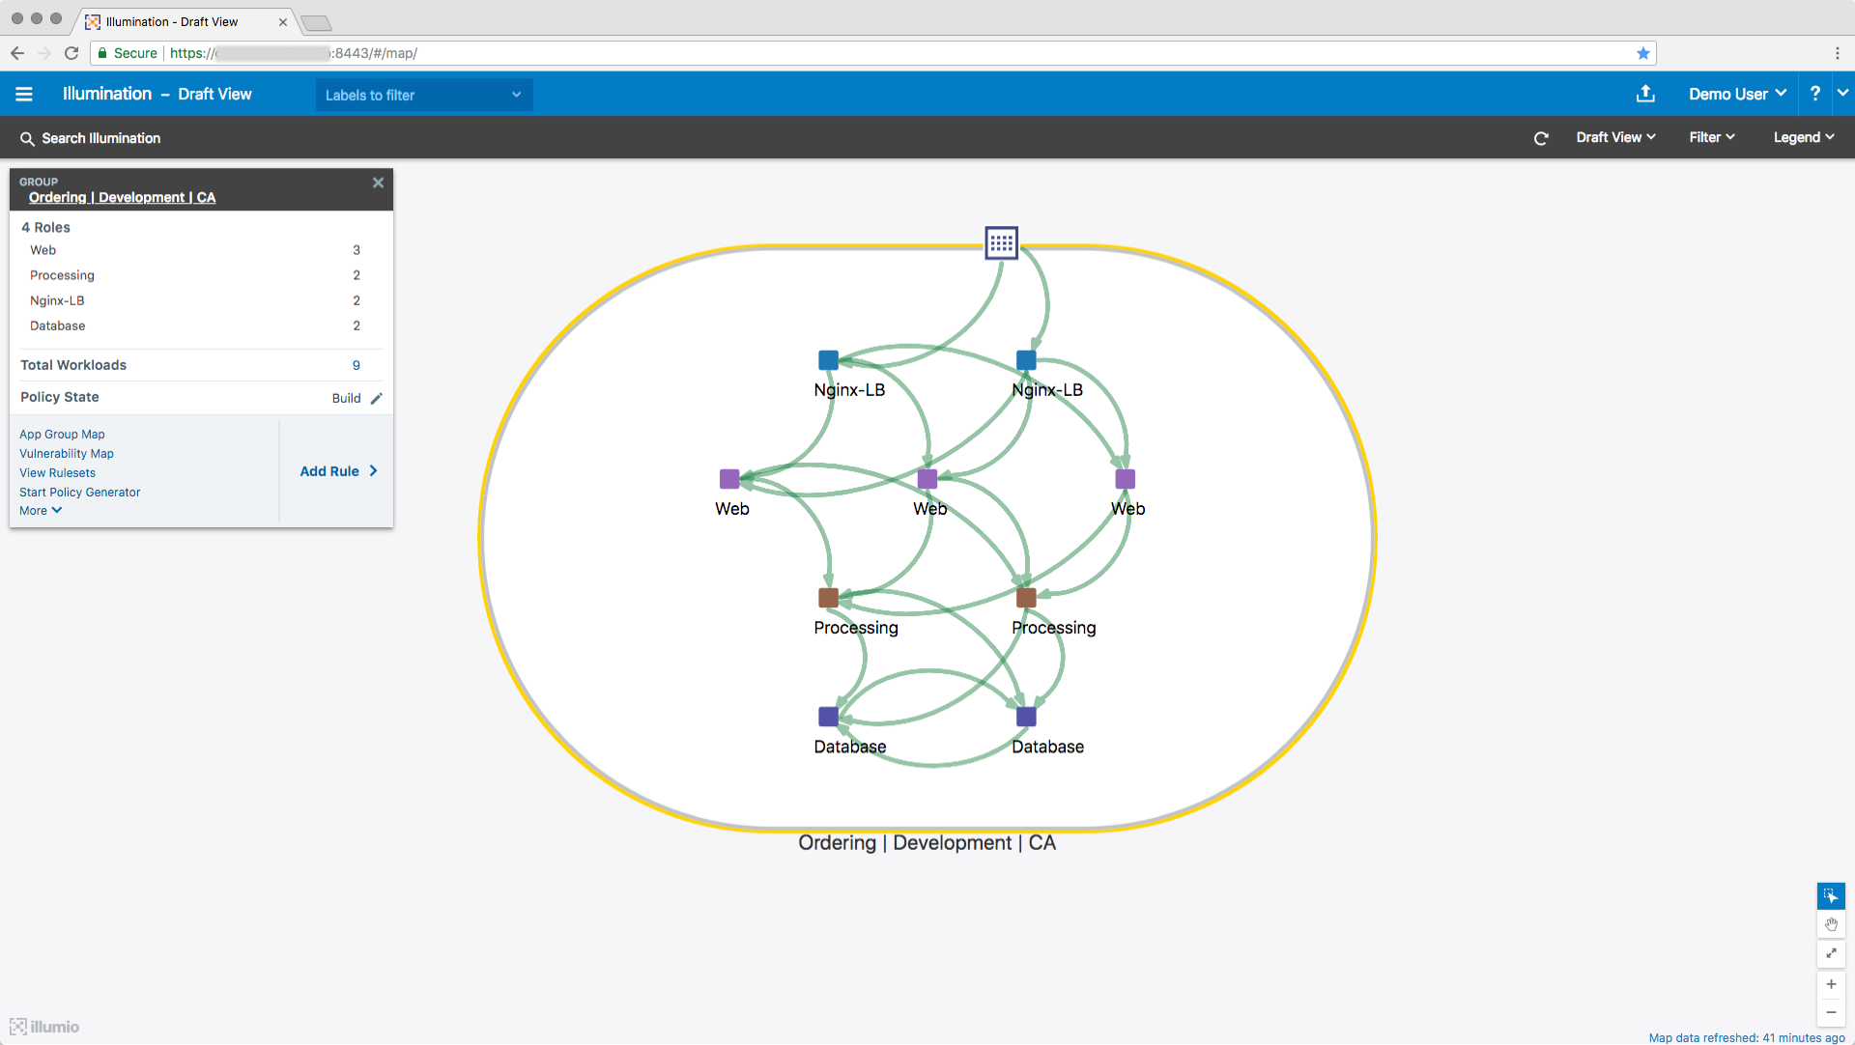Expand the More links menu
Viewport: 1855px width, 1045px height.
tap(41, 511)
